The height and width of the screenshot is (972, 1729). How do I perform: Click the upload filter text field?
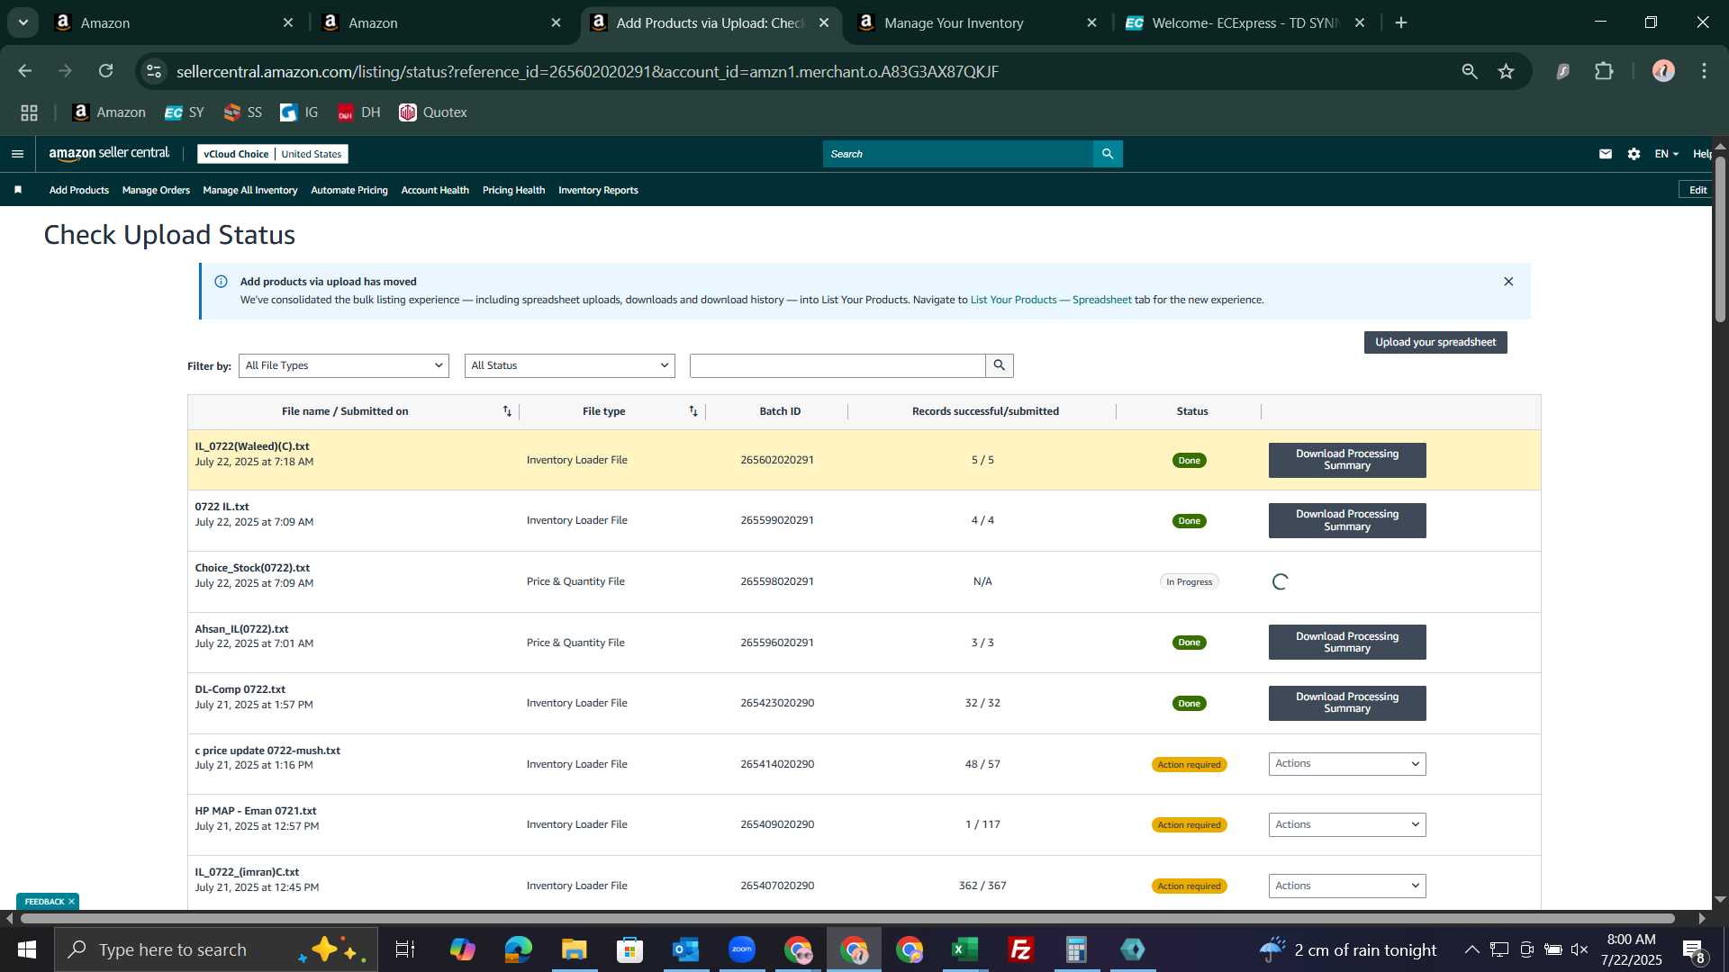pos(837,365)
